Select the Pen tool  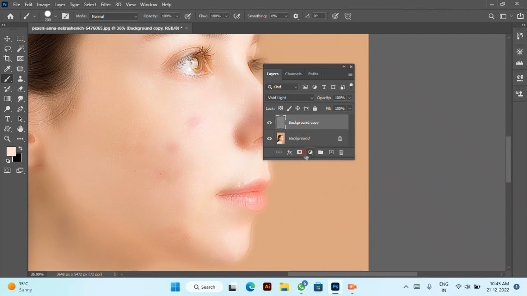pos(20,109)
